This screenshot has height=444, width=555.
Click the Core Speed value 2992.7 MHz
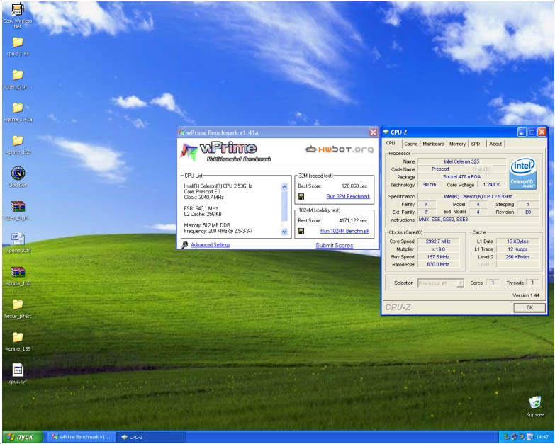(x=438, y=241)
